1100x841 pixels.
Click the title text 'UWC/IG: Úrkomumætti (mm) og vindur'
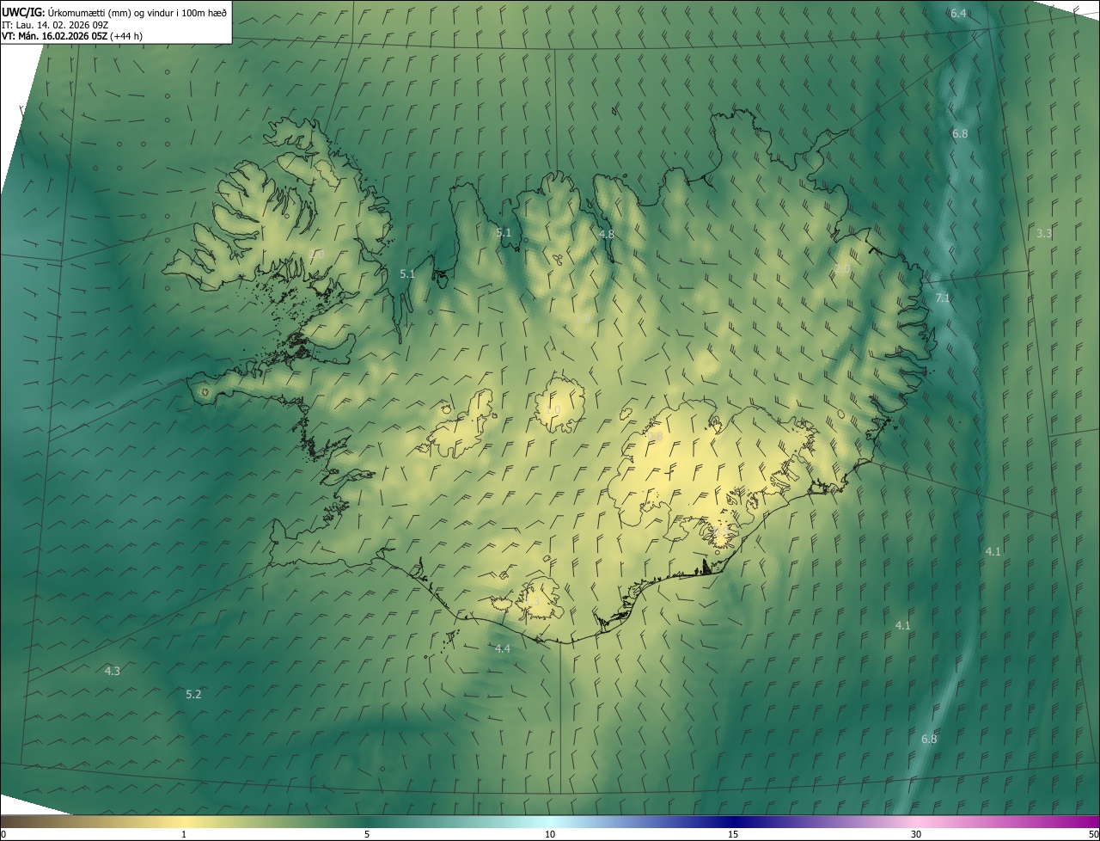[x=113, y=11]
